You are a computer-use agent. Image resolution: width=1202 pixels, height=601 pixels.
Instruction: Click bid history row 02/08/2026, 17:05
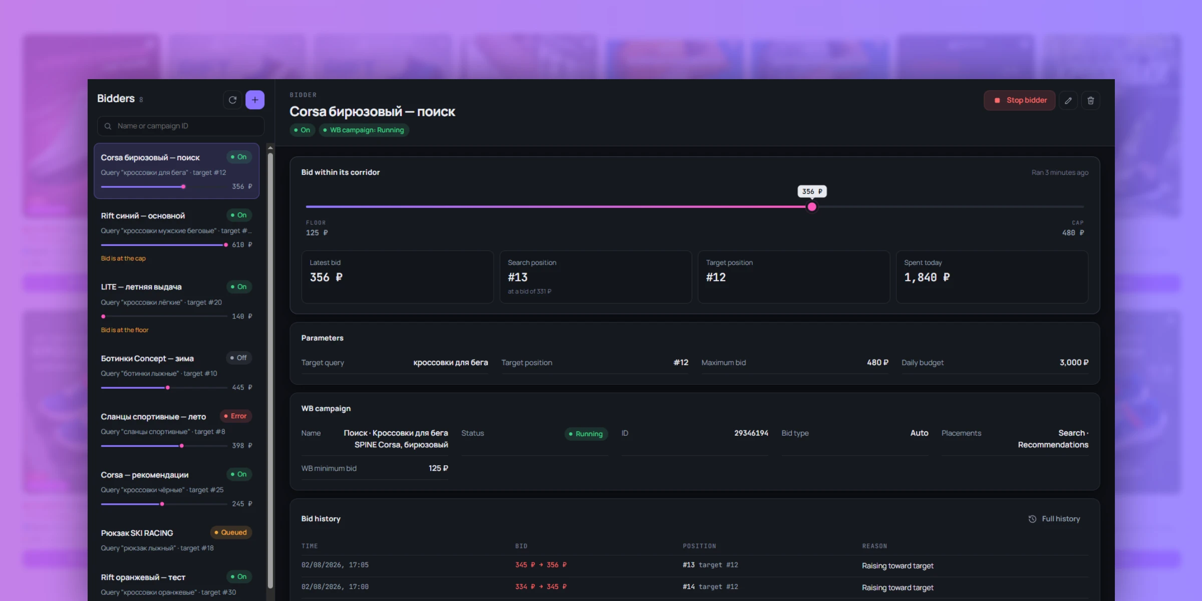694,565
